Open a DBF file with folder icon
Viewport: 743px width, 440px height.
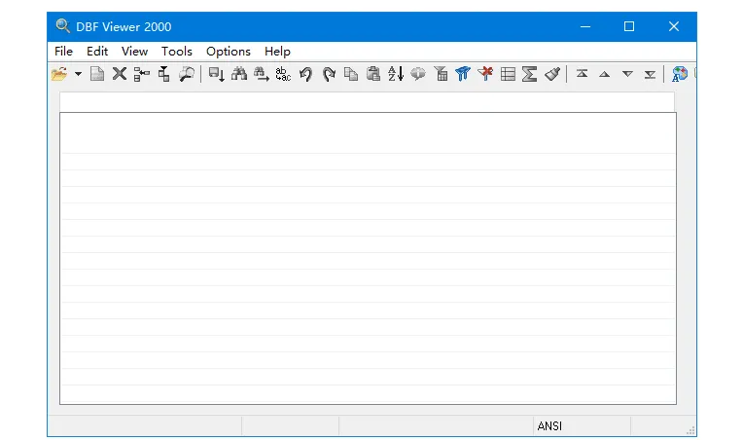click(x=59, y=74)
